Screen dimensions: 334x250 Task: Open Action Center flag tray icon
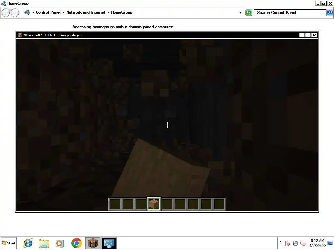coord(287,243)
